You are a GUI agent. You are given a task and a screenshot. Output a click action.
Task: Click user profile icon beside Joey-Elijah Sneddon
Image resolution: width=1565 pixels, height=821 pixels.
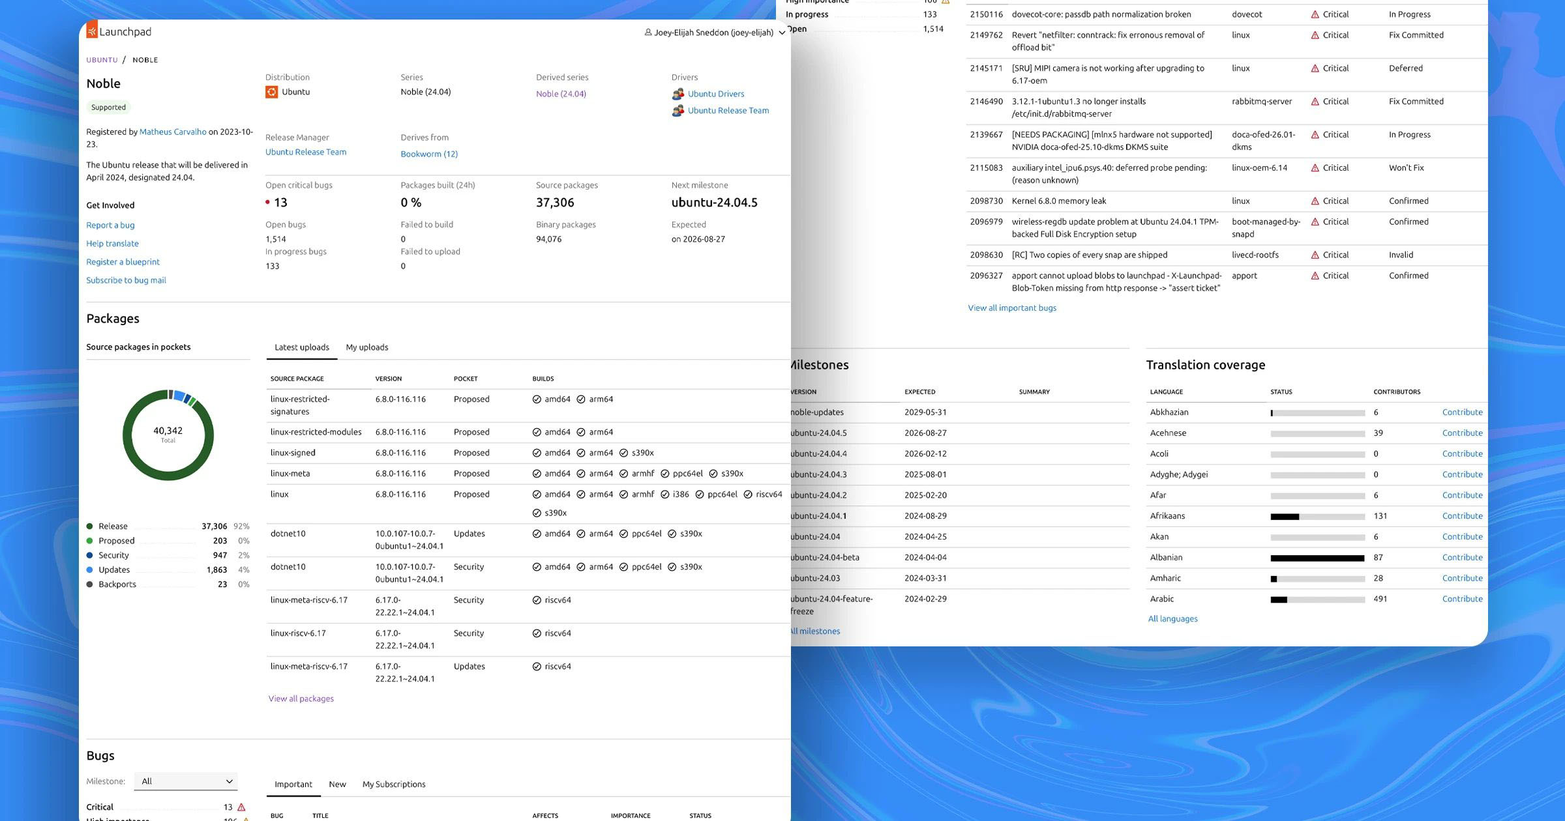tap(648, 33)
